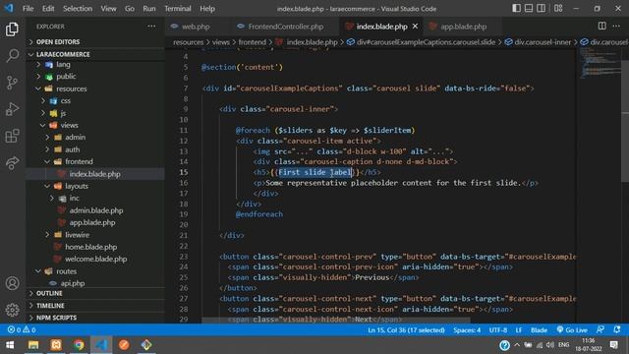629x354 pixels.
Task: Click the errors and warnings status indicator
Action: coord(22,330)
